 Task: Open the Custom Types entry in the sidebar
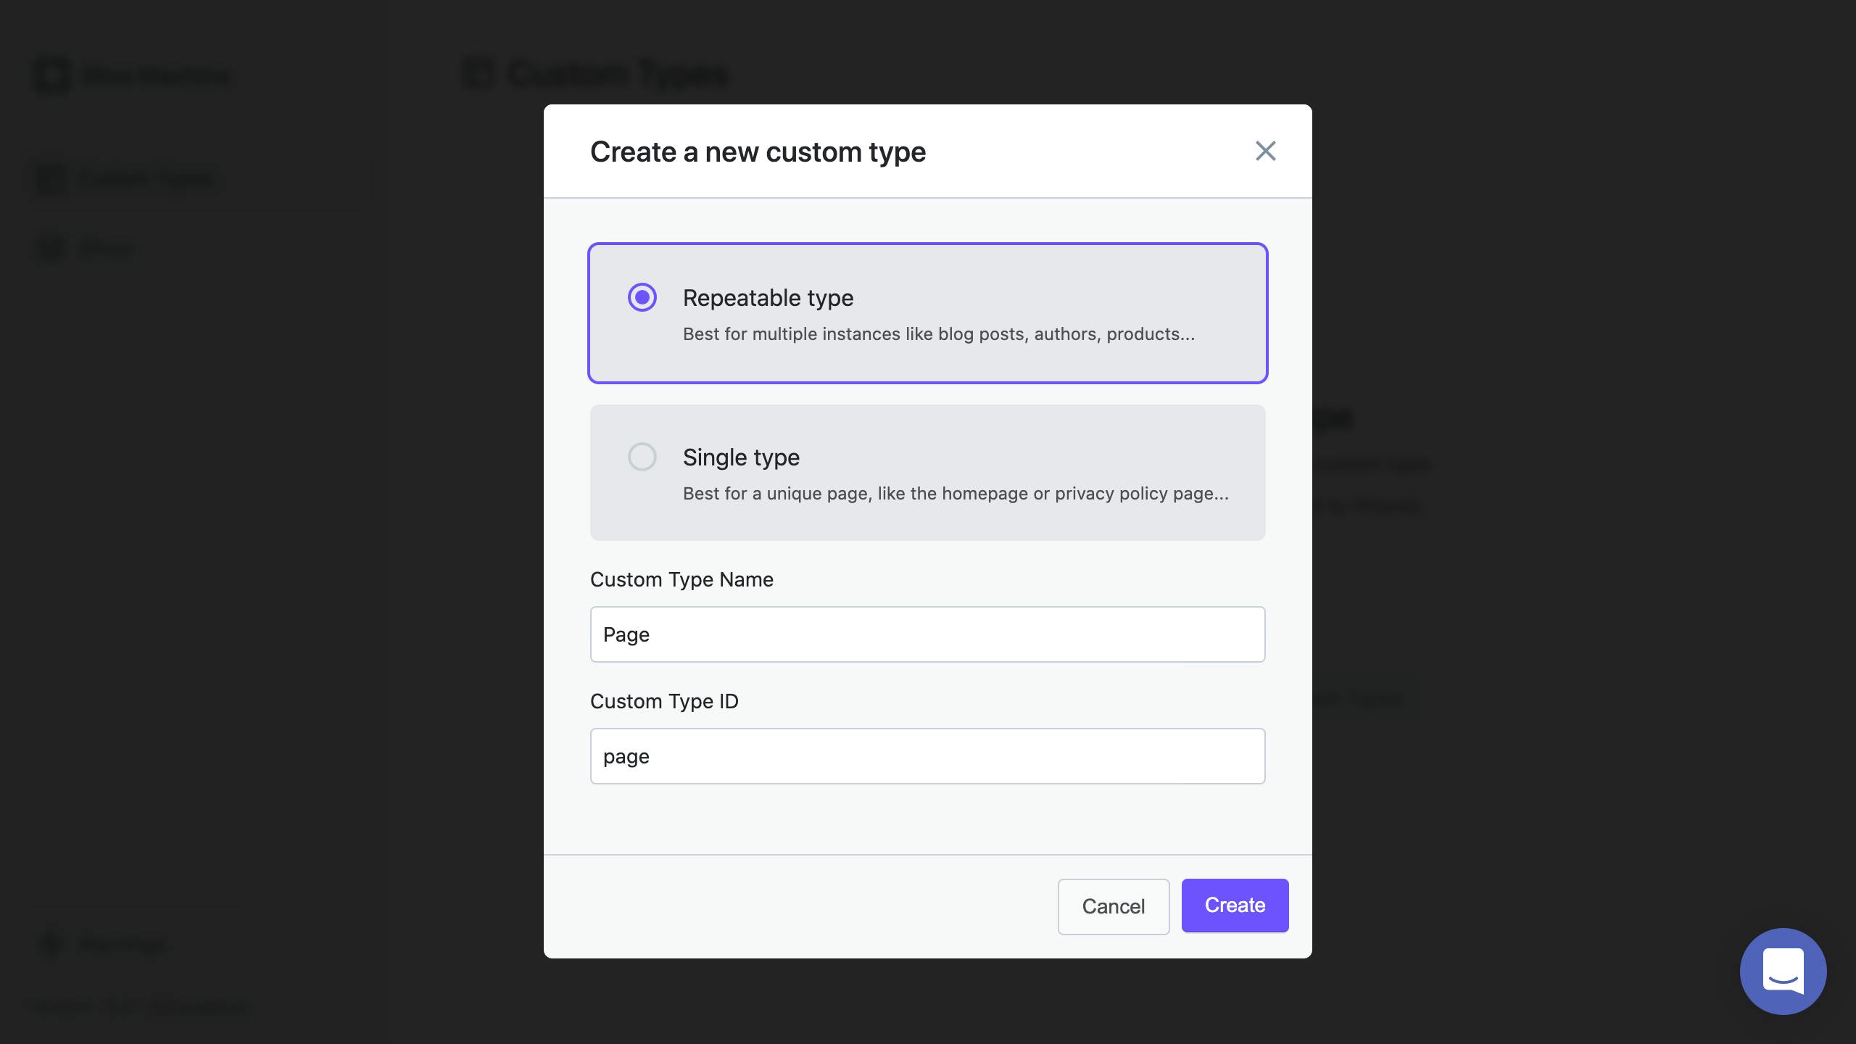(145, 178)
